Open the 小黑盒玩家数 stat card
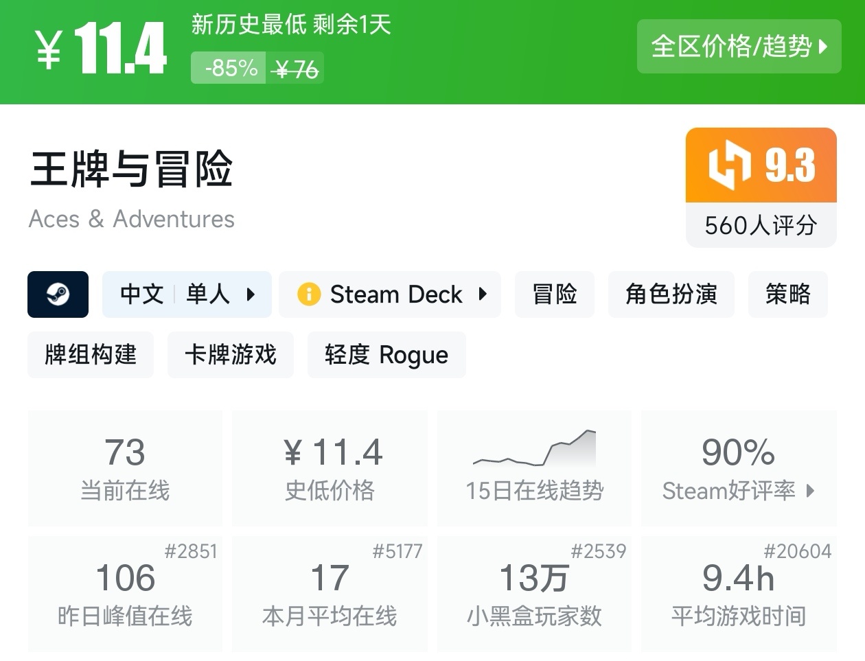This screenshot has height=661, width=865. (534, 594)
